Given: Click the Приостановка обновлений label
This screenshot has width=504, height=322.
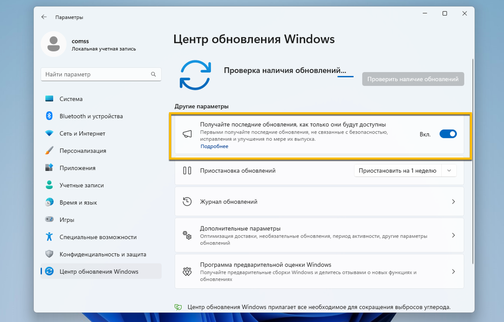Looking at the screenshot, I should coord(238,171).
